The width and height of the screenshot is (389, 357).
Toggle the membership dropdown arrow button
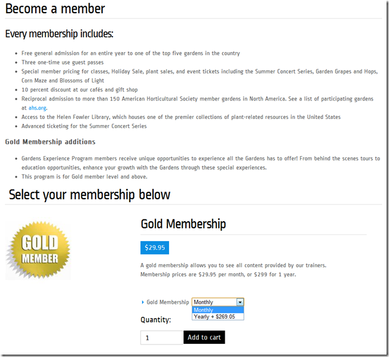[x=240, y=302]
